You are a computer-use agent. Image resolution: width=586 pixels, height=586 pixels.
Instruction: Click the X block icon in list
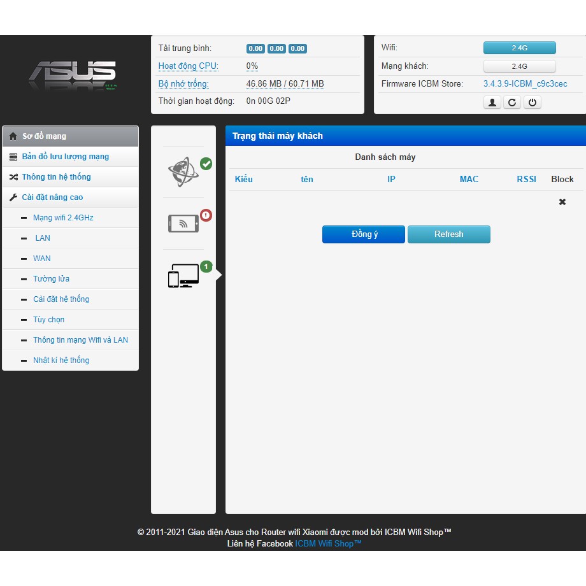coord(562,202)
